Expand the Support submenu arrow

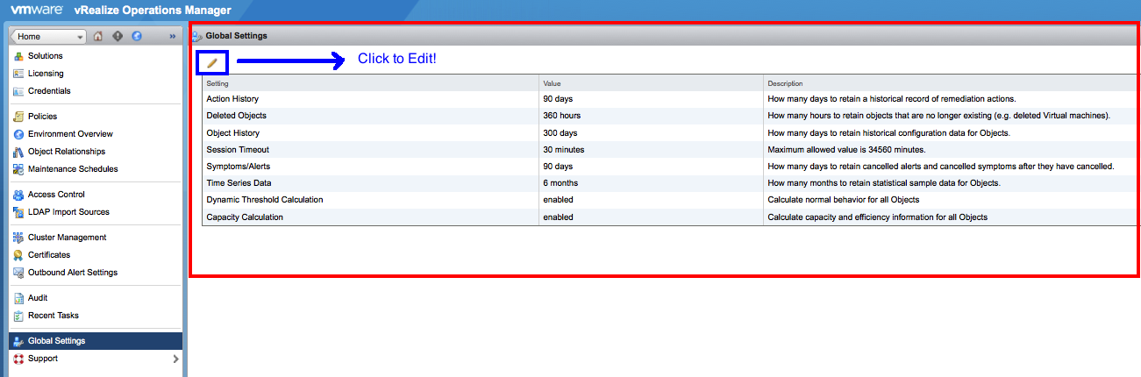tap(175, 359)
